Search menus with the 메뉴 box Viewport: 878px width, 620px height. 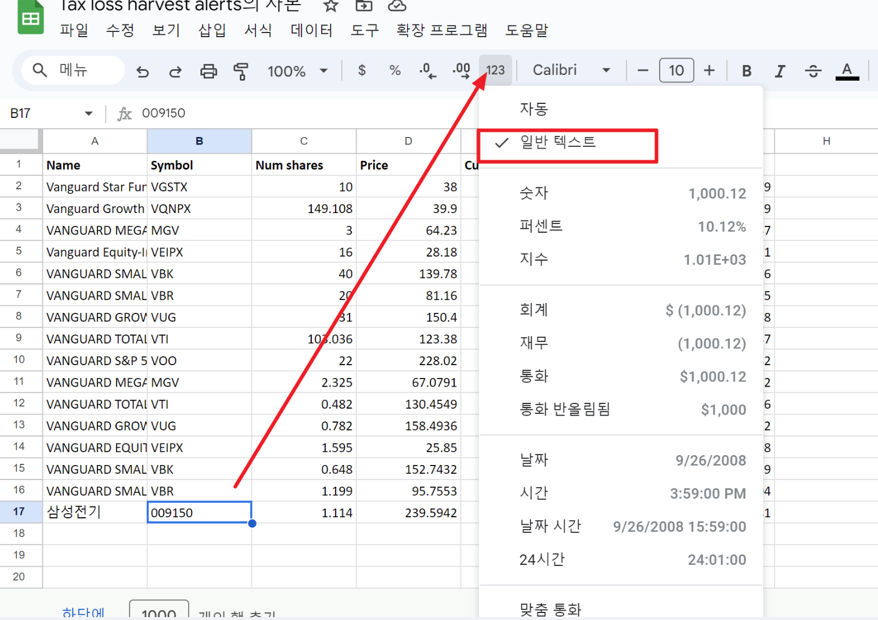click(x=73, y=70)
